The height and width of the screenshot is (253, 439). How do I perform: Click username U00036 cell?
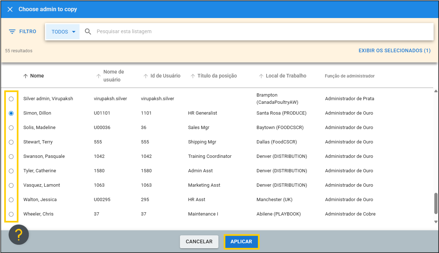[x=102, y=128]
